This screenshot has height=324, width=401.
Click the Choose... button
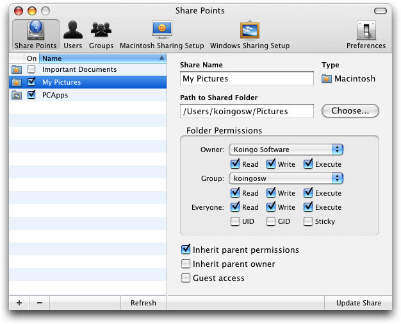(x=350, y=110)
